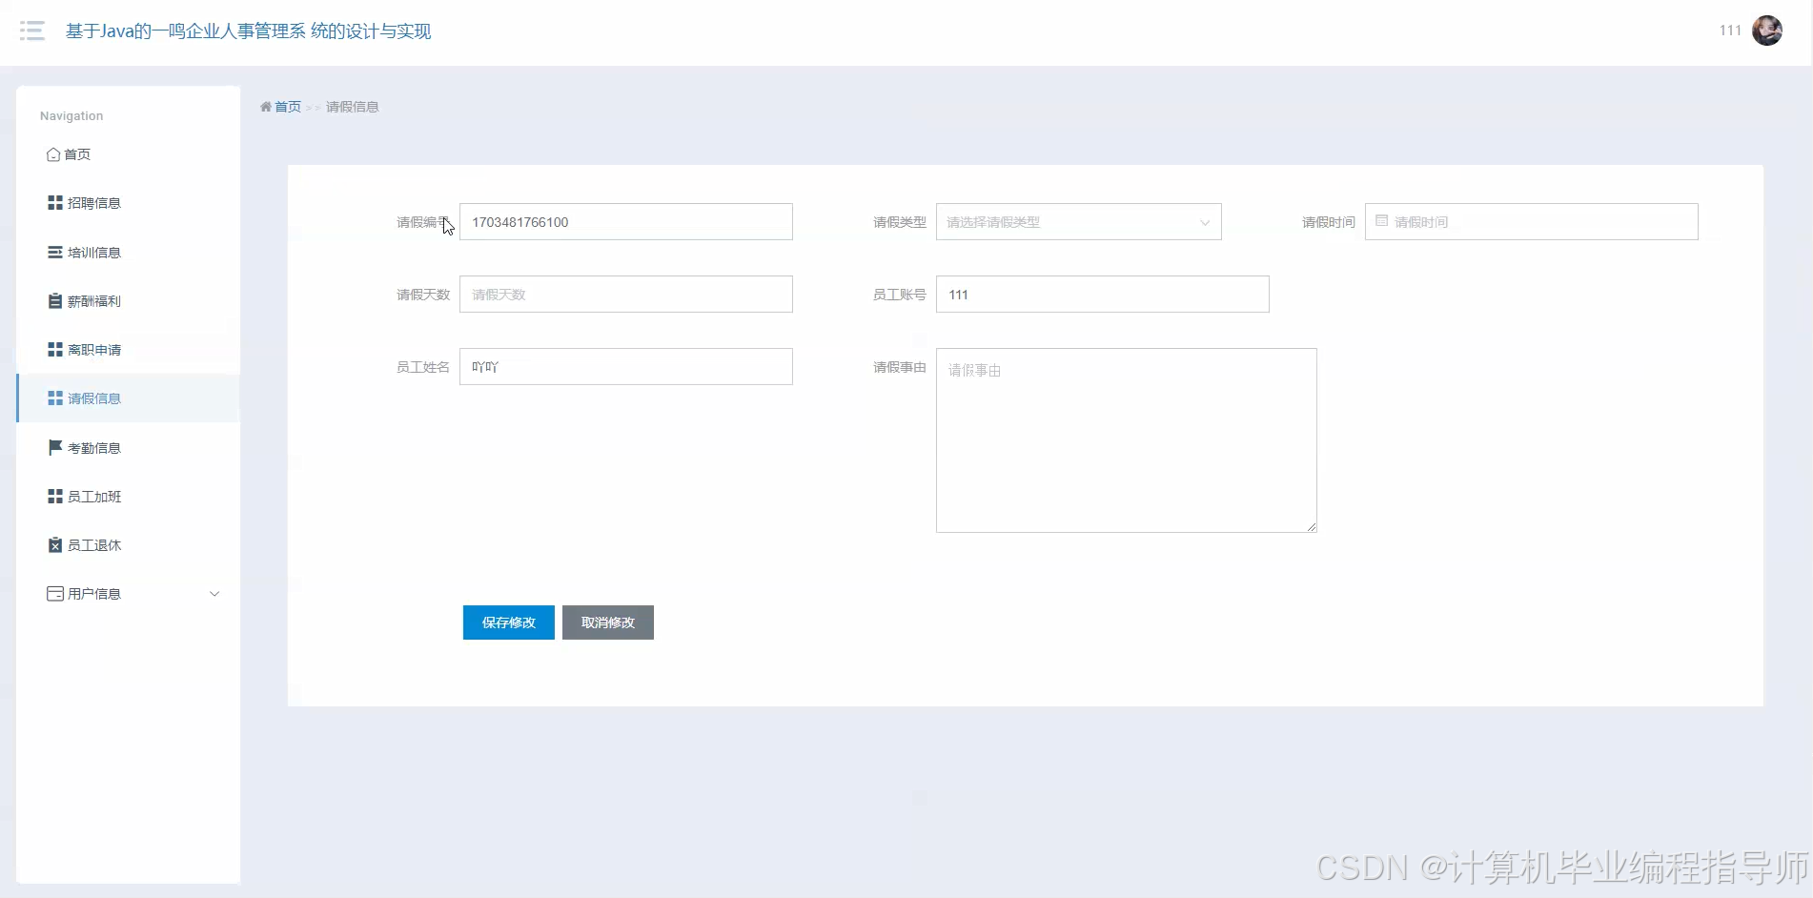This screenshot has width=1813, height=898.
Task: Focus the 请假时间 date field
Action: [x=1531, y=222]
